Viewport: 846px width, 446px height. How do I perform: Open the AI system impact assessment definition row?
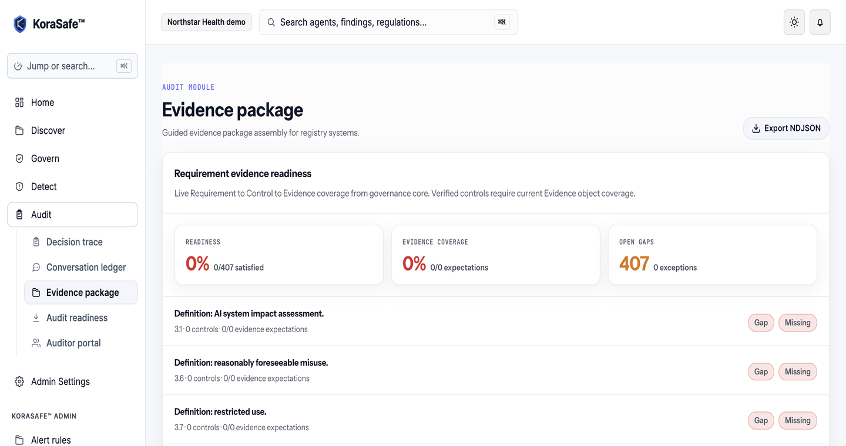(496, 321)
